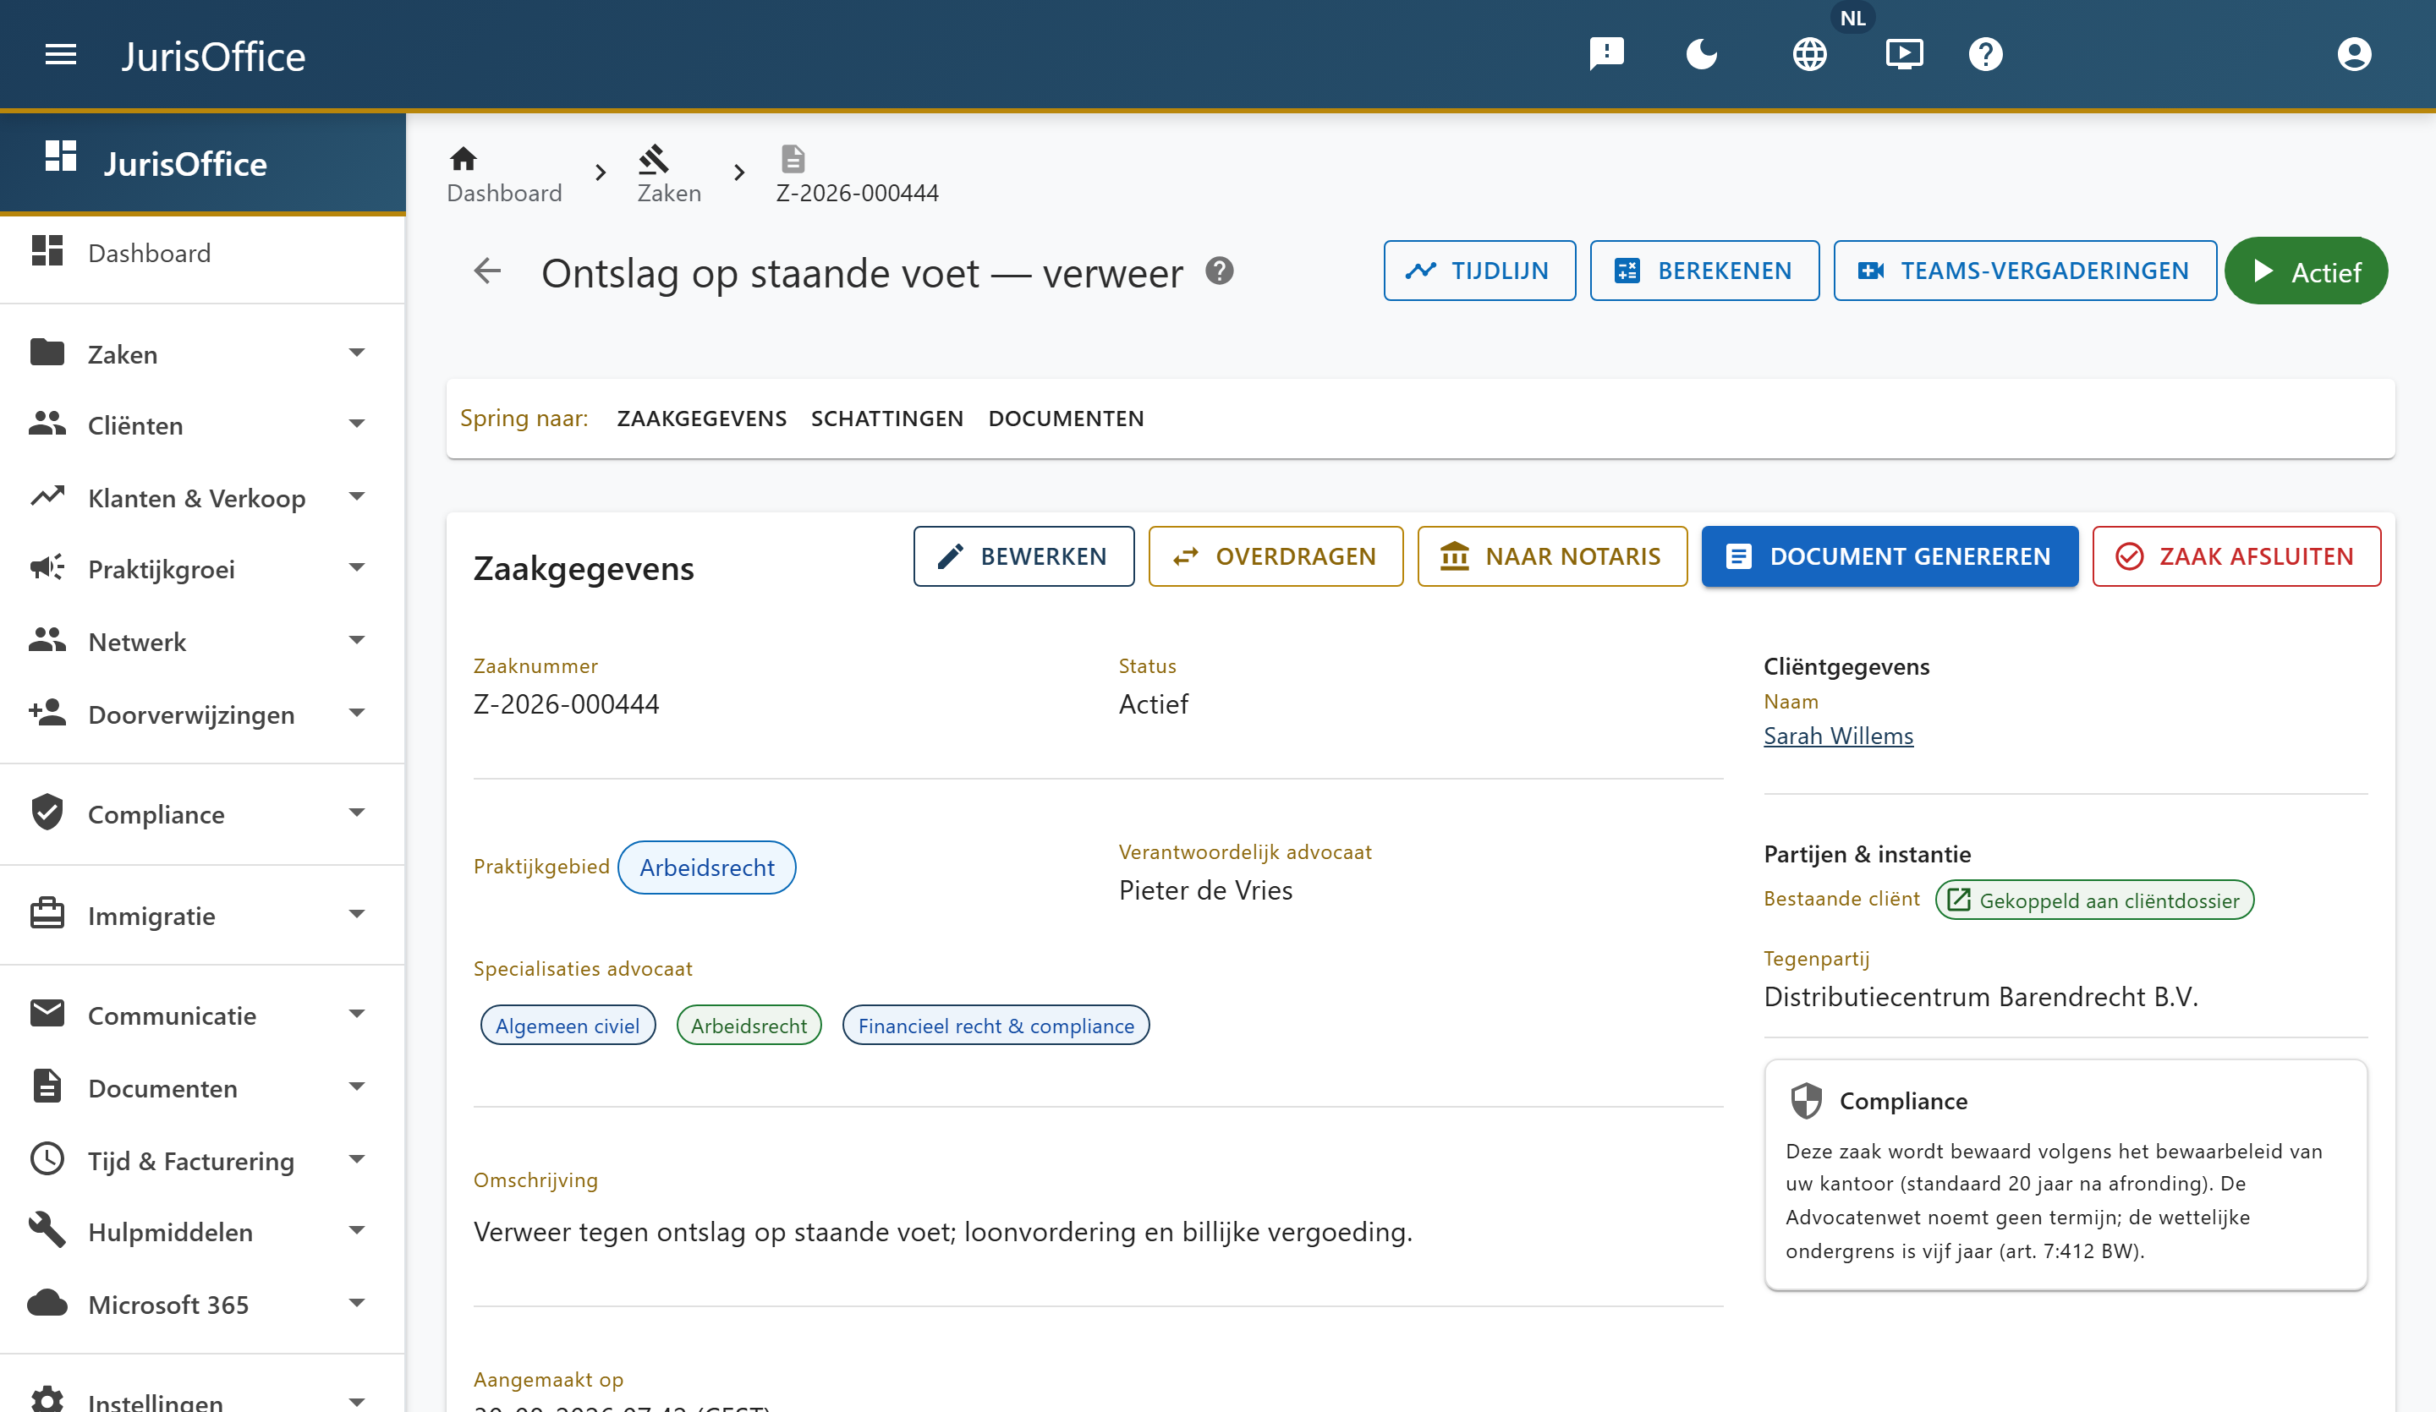Viewport: 2436px width, 1412px height.
Task: Click the Microsoft 365 cloud icon
Action: click(x=47, y=1303)
